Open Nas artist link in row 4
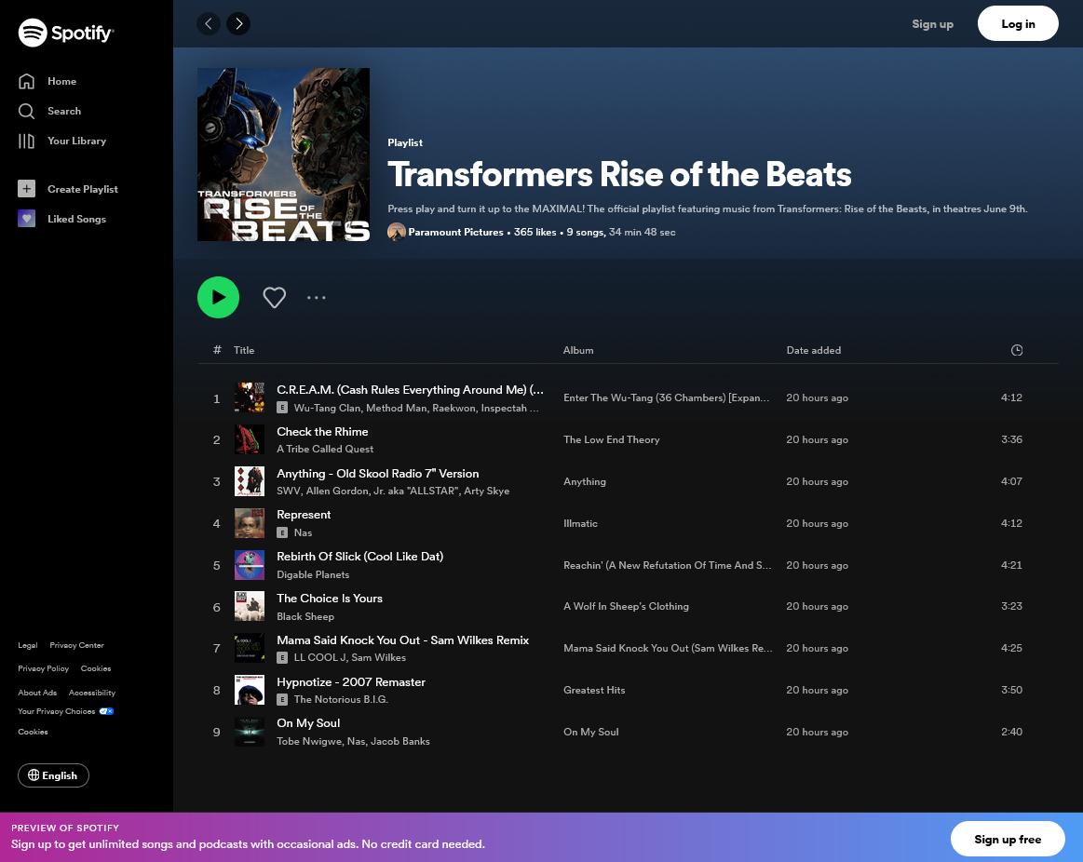1083x862 pixels. click(x=304, y=532)
